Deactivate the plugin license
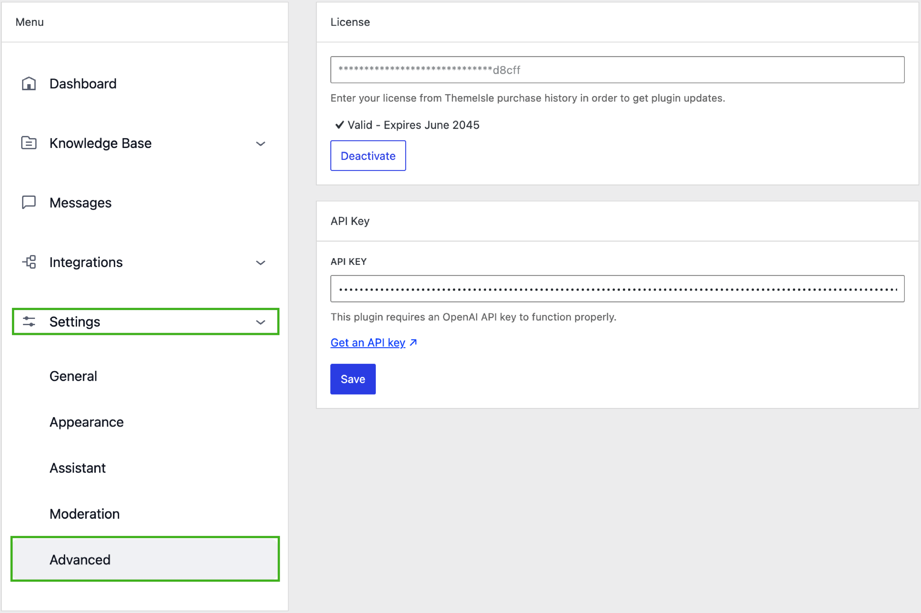 click(368, 156)
